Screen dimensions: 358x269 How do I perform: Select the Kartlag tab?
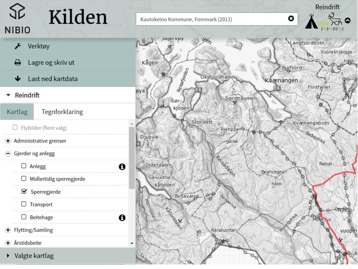(17, 112)
